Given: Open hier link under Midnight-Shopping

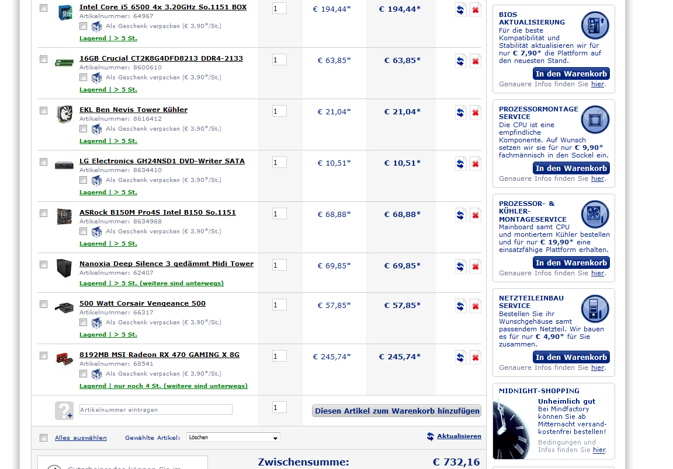Looking at the screenshot, I should [599, 450].
